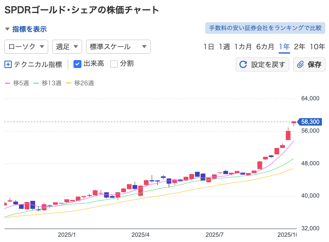Click the 指標を表示 link text
The width and height of the screenshot is (329, 242).
point(29,29)
